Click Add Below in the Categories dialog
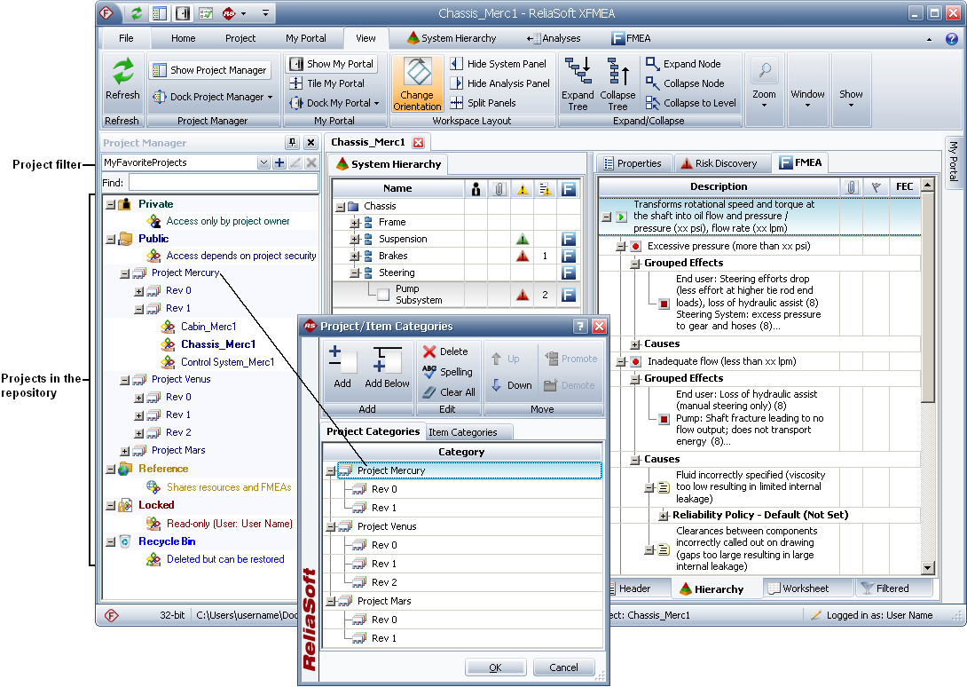 tap(387, 367)
